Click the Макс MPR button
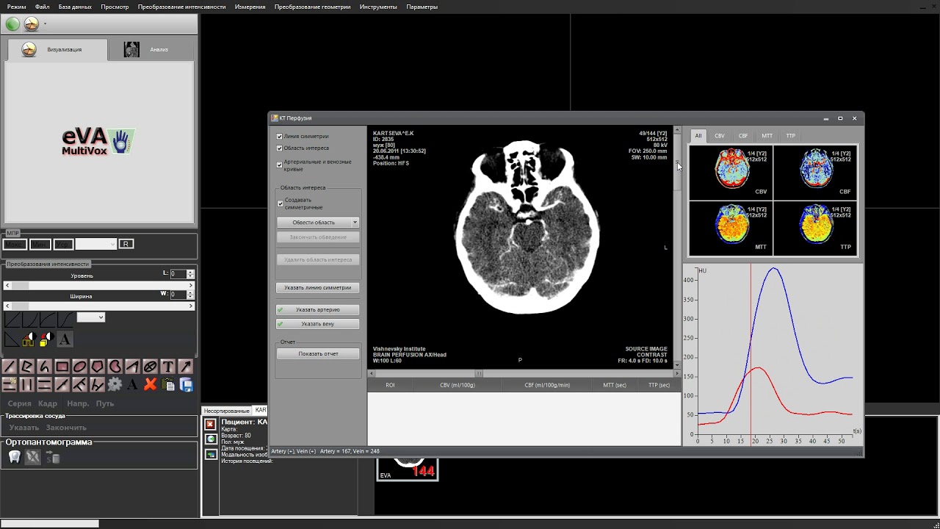The height and width of the screenshot is (529, 940). (x=14, y=244)
